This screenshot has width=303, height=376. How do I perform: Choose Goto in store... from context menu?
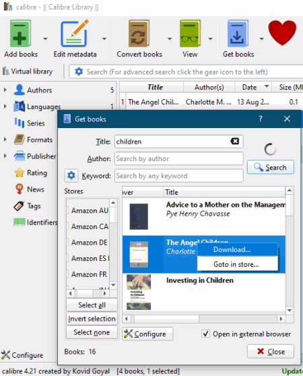point(238,264)
